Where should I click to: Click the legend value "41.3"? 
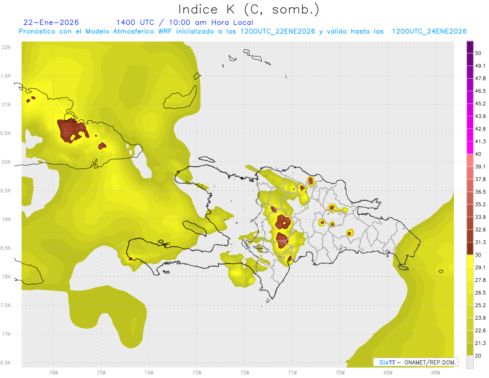click(x=480, y=141)
